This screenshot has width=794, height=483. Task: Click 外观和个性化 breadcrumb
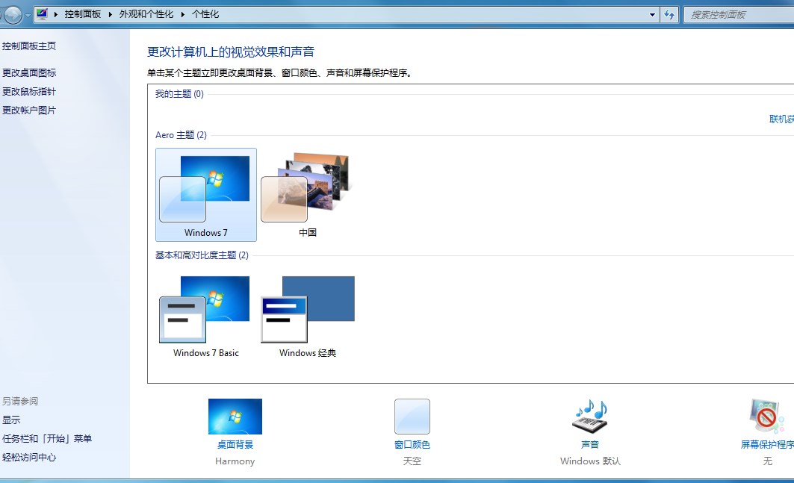click(146, 14)
